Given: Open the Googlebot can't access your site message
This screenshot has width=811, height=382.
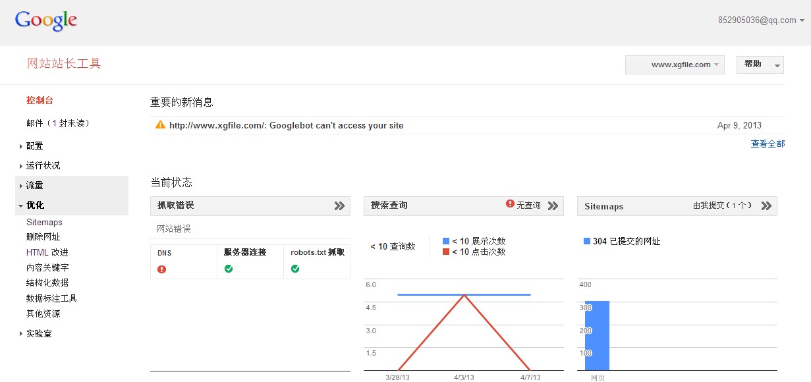Looking at the screenshot, I should point(287,125).
